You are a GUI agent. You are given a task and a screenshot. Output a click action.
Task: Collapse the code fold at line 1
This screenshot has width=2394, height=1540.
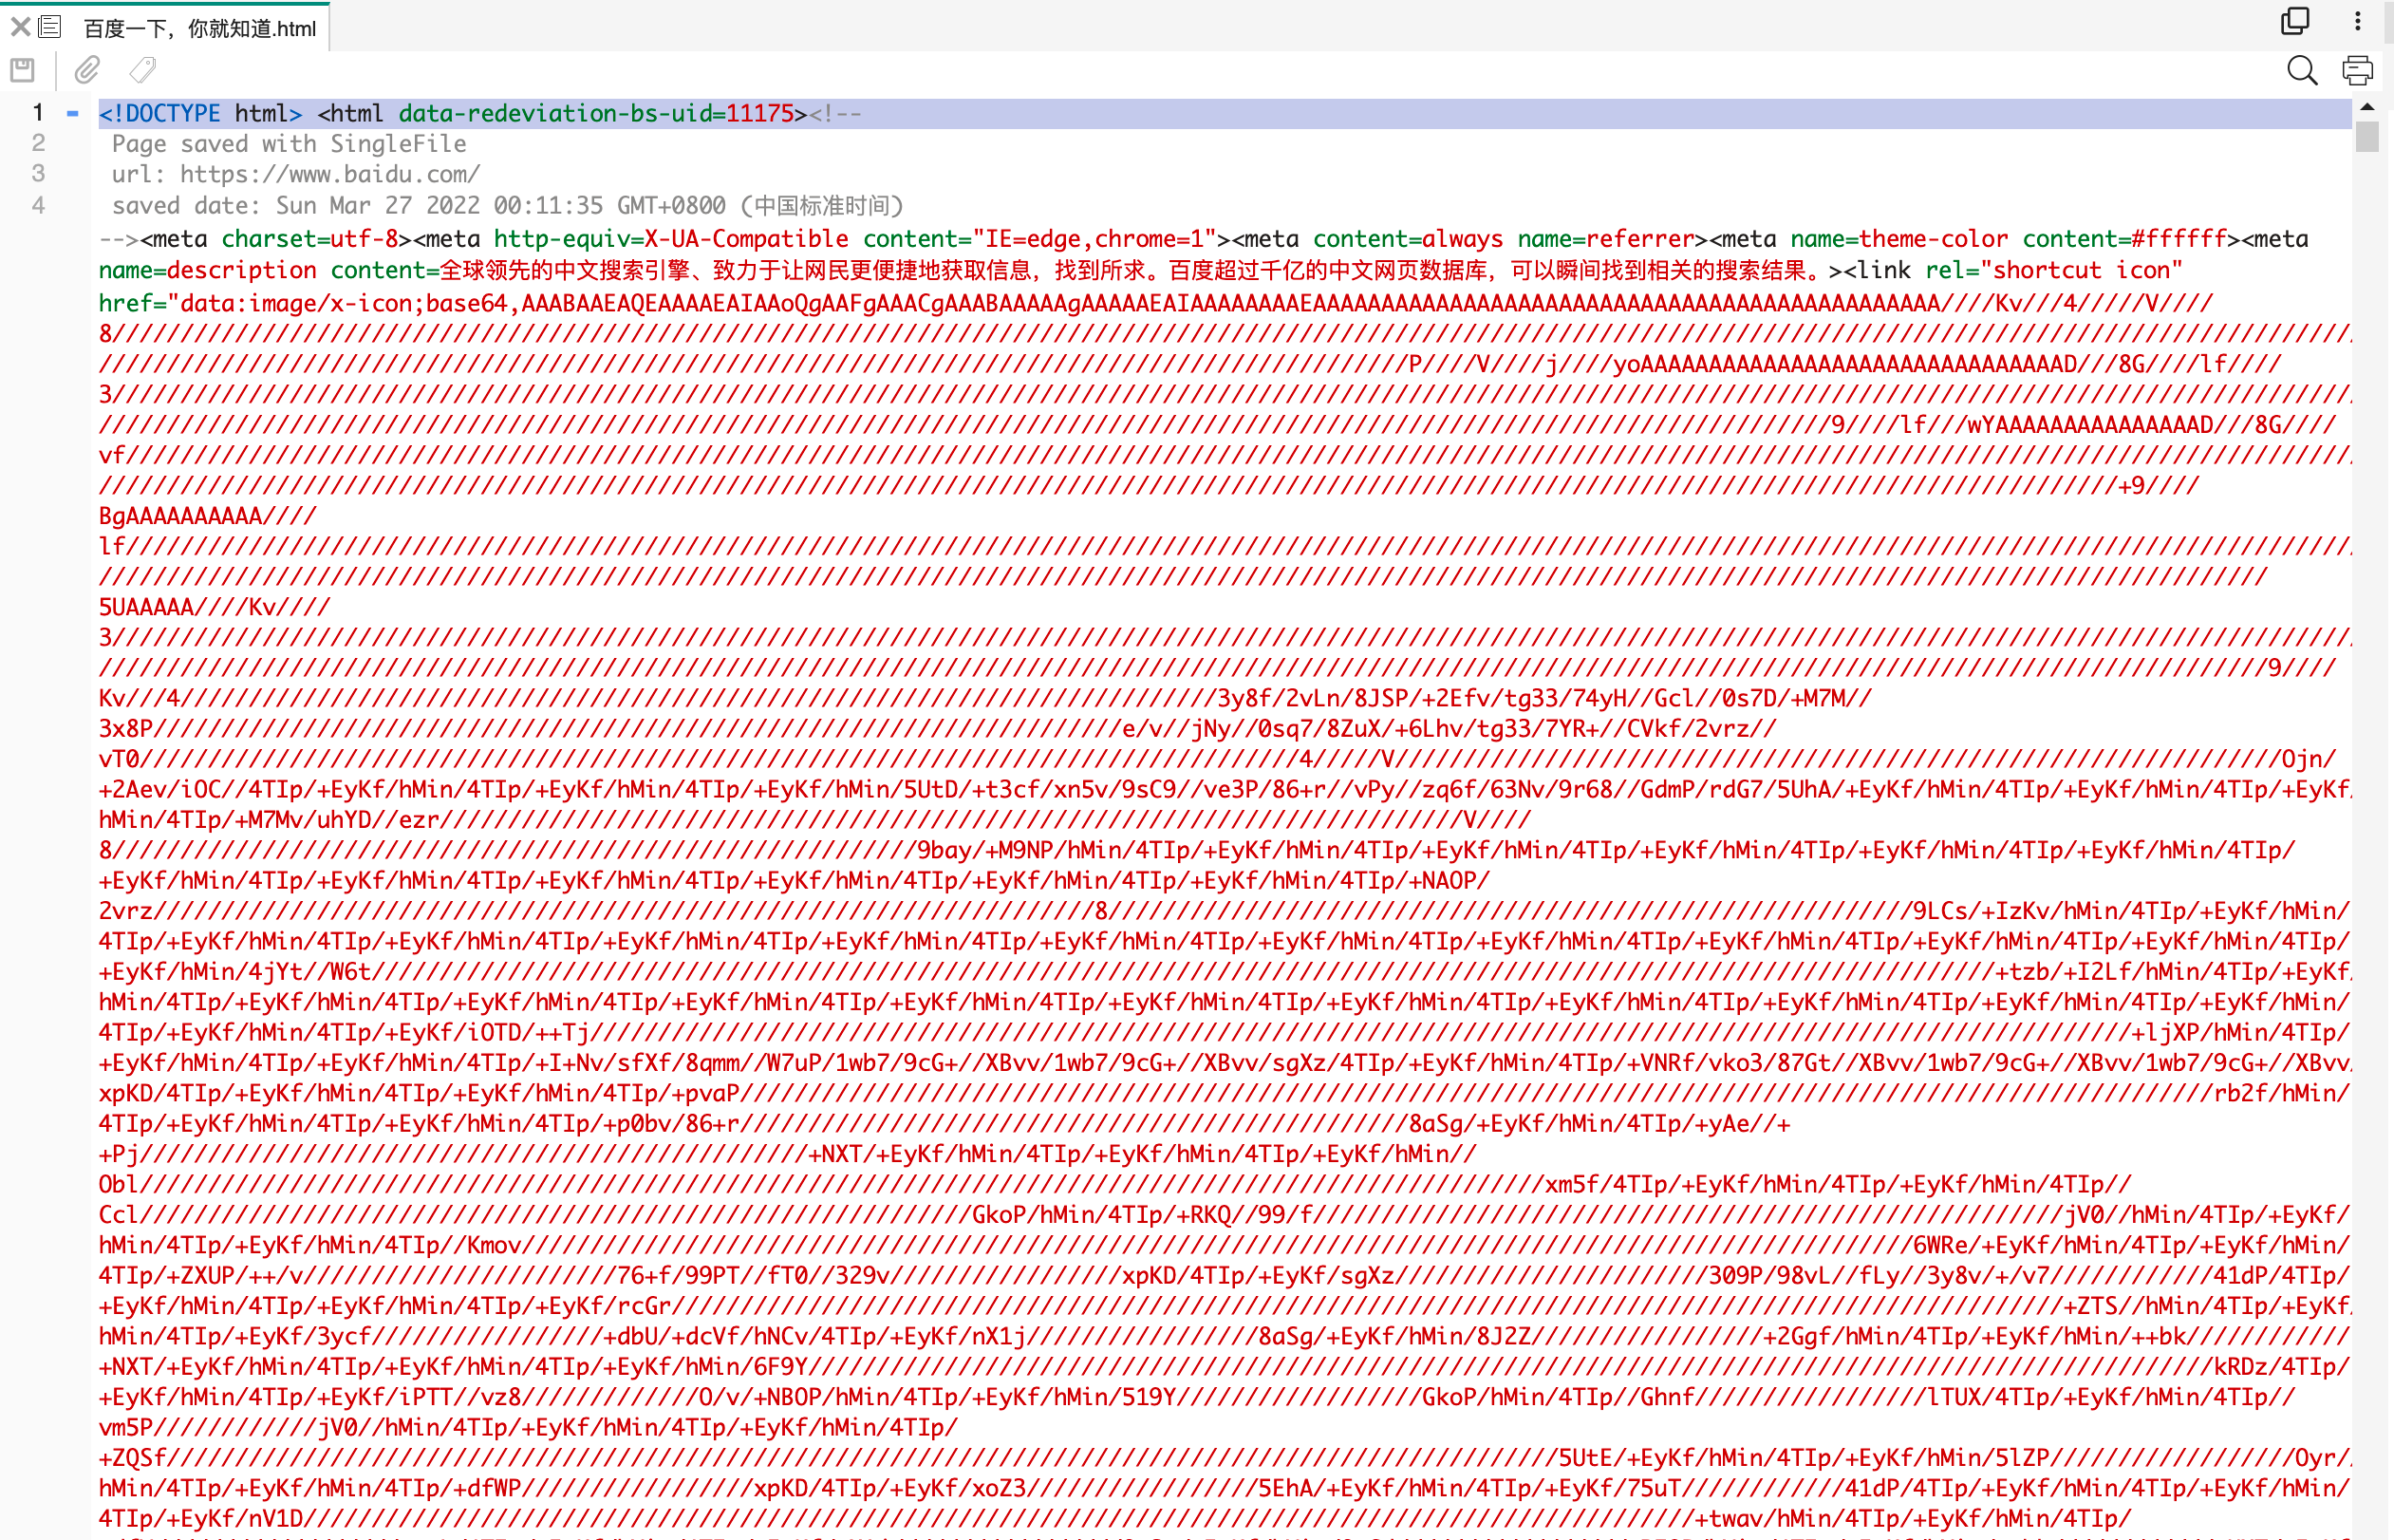click(x=73, y=114)
